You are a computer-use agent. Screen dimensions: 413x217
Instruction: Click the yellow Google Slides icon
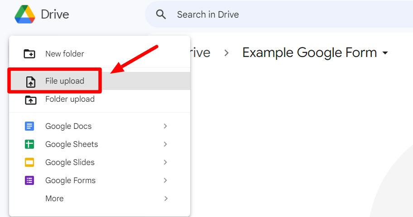(29, 162)
